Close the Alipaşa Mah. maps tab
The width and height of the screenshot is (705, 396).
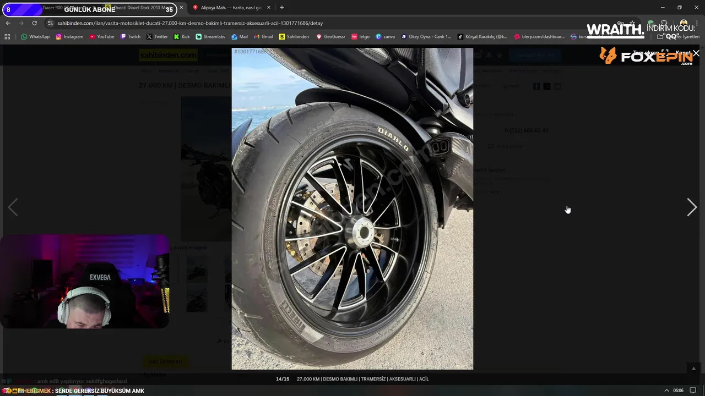click(269, 8)
